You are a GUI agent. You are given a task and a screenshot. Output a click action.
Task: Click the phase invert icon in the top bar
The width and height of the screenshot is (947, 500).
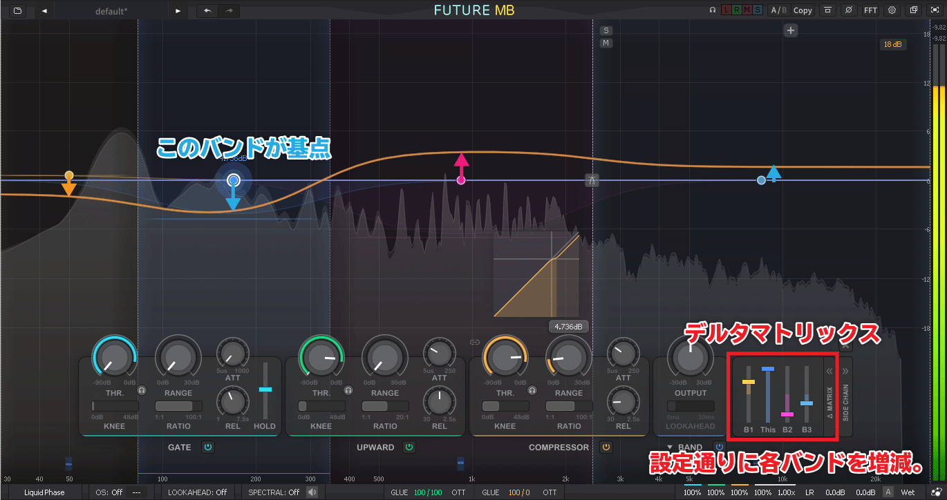[x=849, y=11]
